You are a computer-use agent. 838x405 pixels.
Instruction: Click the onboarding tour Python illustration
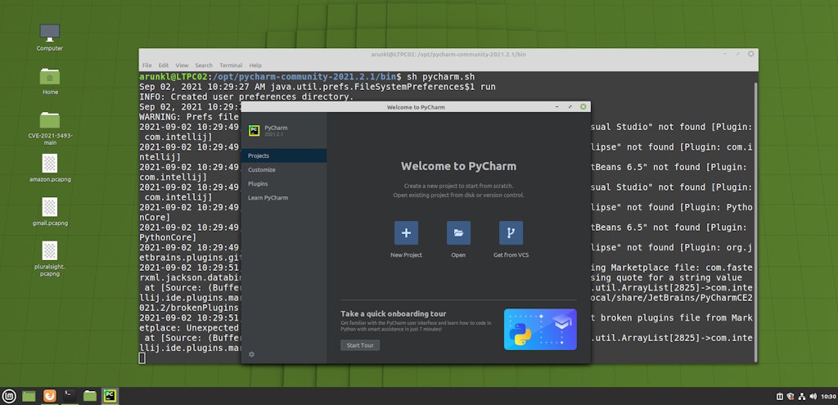click(x=540, y=329)
